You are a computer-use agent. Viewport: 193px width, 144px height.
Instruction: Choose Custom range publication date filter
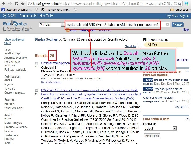click(x=14, y=93)
